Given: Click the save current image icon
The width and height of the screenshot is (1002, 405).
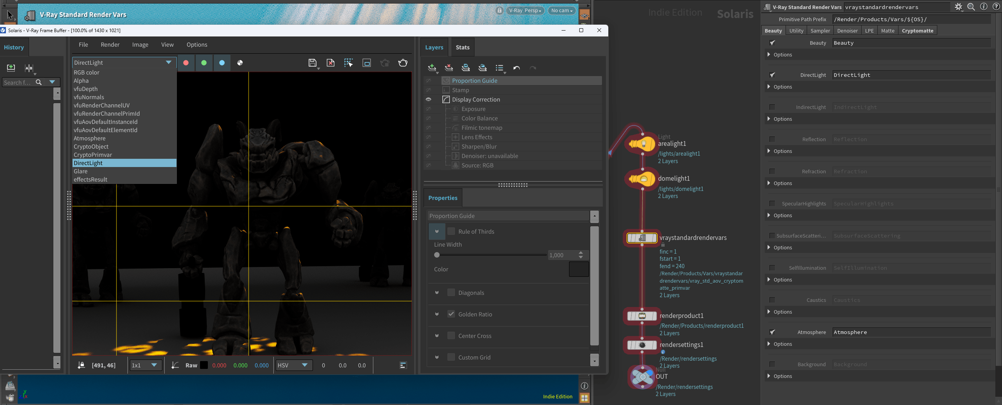Looking at the screenshot, I should click(313, 63).
